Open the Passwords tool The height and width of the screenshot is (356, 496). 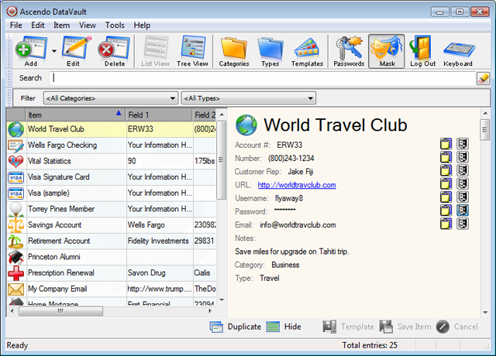(349, 51)
